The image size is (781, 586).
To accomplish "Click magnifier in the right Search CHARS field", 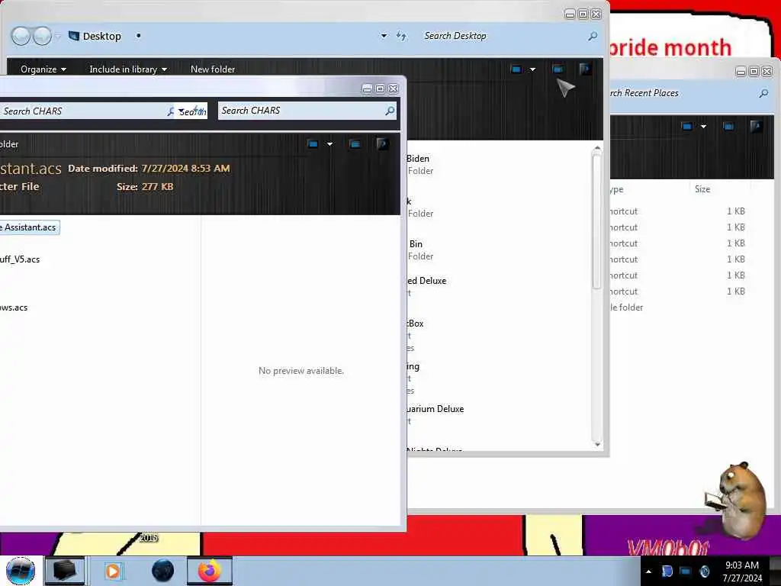I will click(390, 111).
